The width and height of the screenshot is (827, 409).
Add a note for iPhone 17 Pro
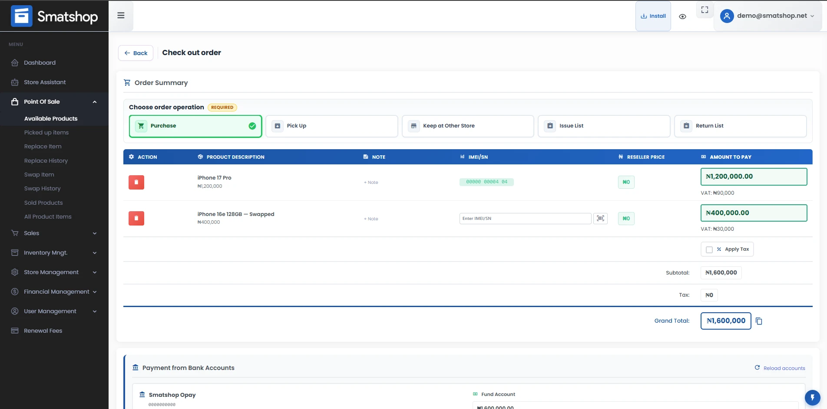click(371, 182)
